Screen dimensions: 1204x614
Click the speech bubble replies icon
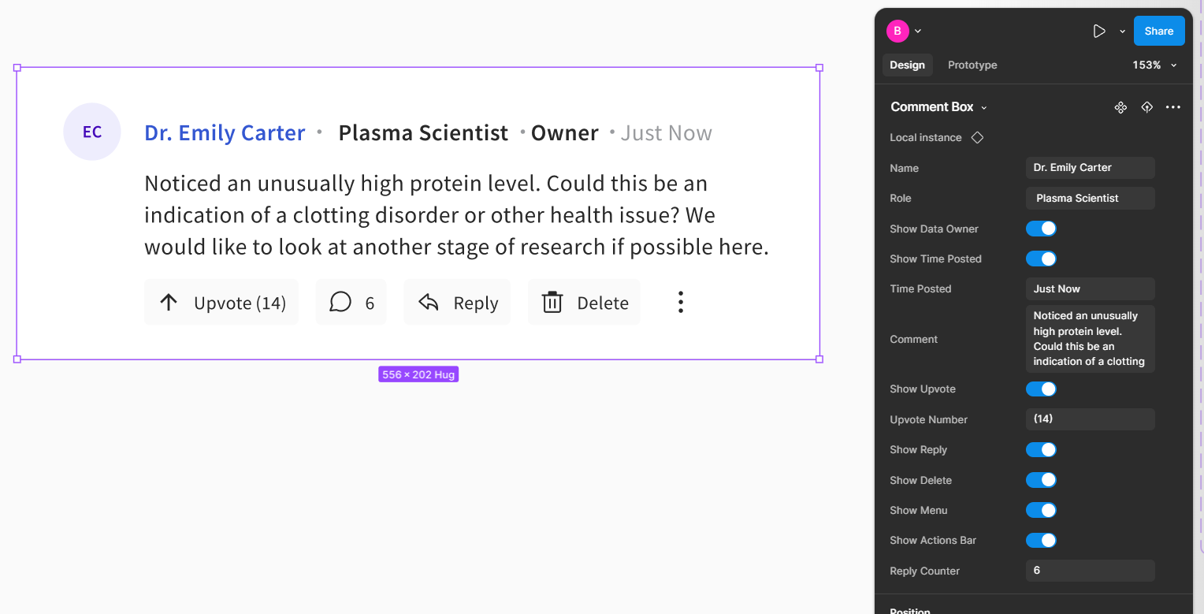pyautogui.click(x=340, y=302)
